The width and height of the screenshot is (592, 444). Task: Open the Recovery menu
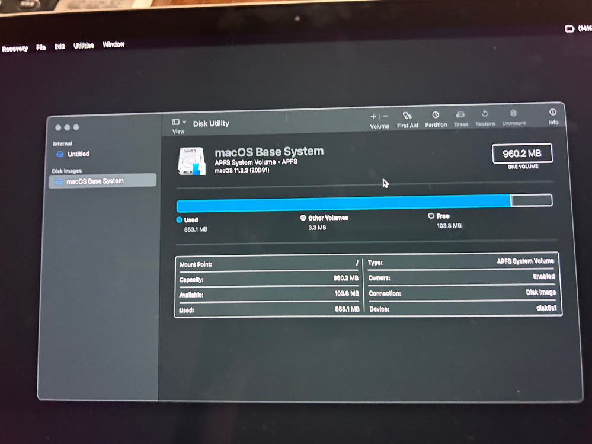coord(15,49)
